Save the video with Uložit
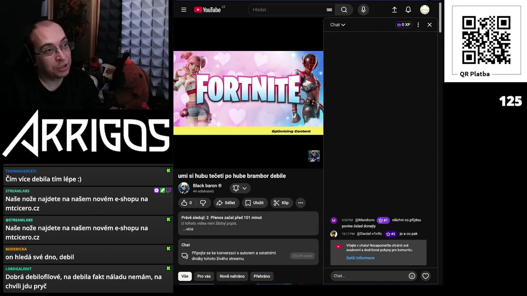 (x=254, y=203)
